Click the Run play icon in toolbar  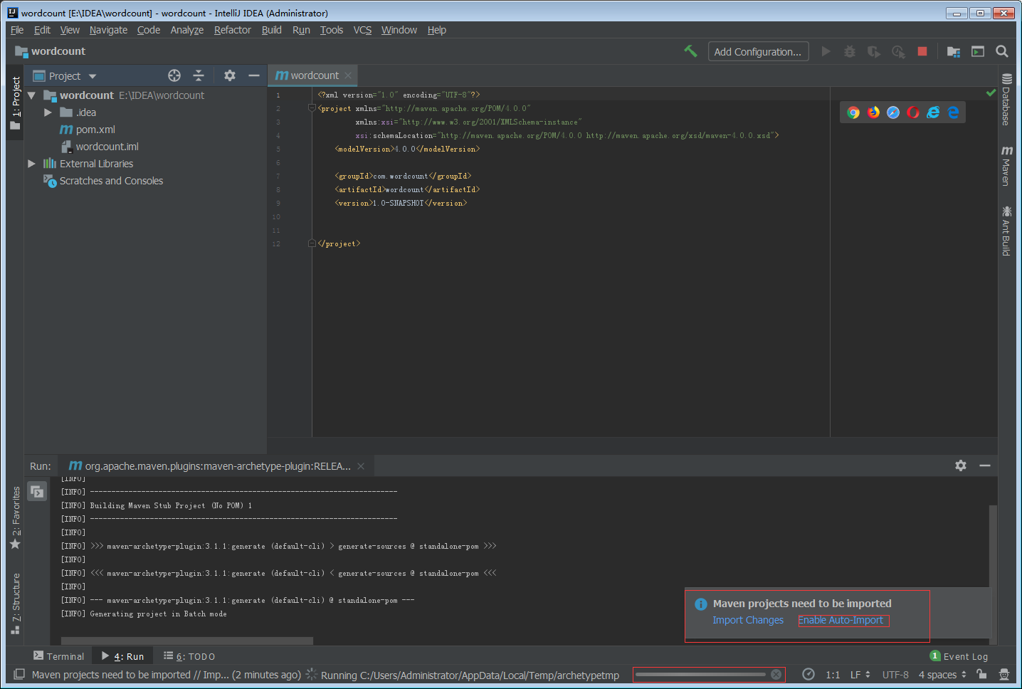(x=826, y=51)
